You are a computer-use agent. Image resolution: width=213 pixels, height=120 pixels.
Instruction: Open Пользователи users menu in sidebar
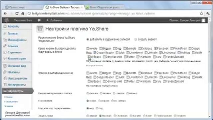(x=17, y=78)
